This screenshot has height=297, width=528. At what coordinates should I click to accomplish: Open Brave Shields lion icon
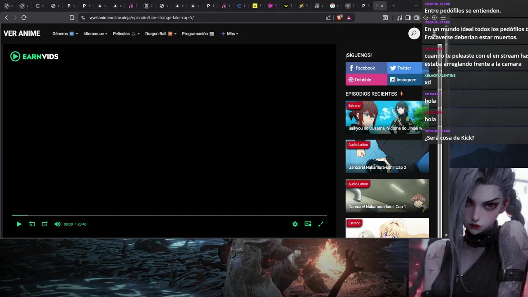[339, 18]
